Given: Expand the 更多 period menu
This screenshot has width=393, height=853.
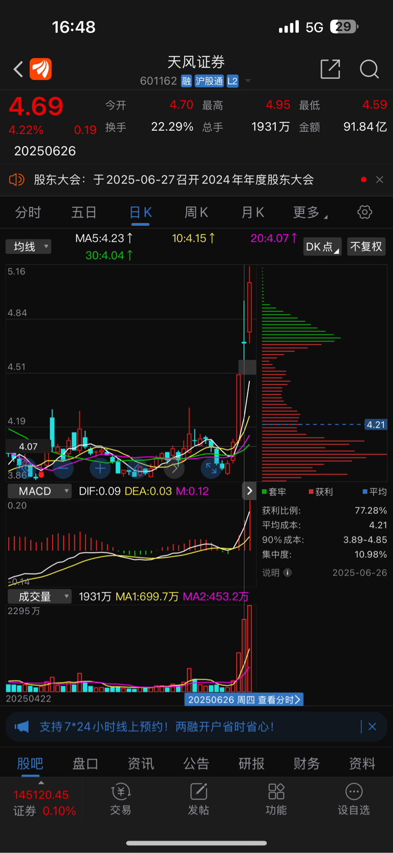Looking at the screenshot, I should (310, 212).
